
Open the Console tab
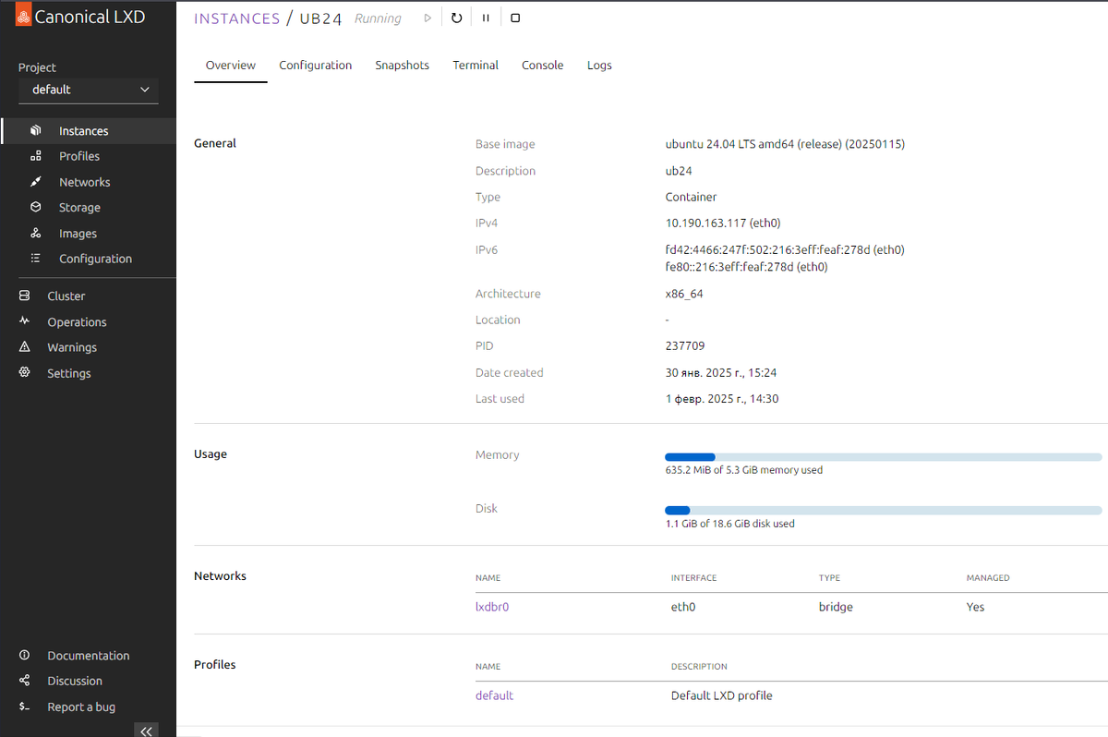point(542,66)
